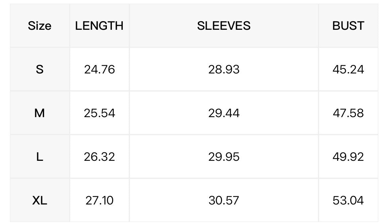Click the 30.57 sleeves cell
Screen dimensions: 387x224
point(224,201)
